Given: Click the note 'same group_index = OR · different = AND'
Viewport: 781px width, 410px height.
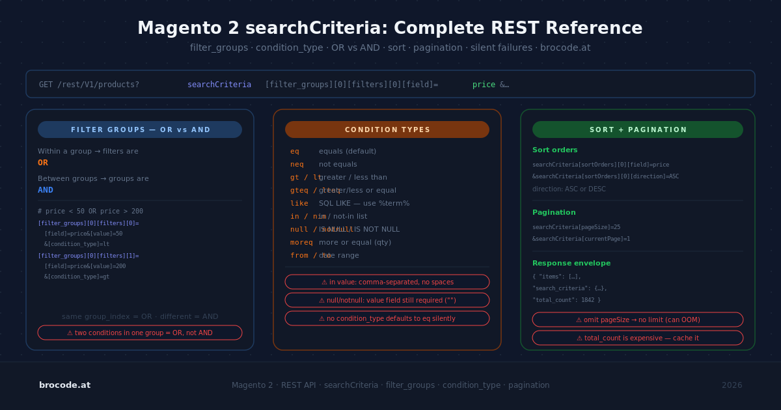Looking at the screenshot, I should (x=140, y=317).
